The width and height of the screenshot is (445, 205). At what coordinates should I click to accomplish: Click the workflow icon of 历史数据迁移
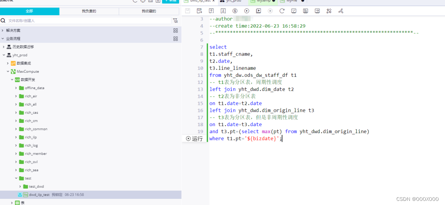(x=9, y=47)
